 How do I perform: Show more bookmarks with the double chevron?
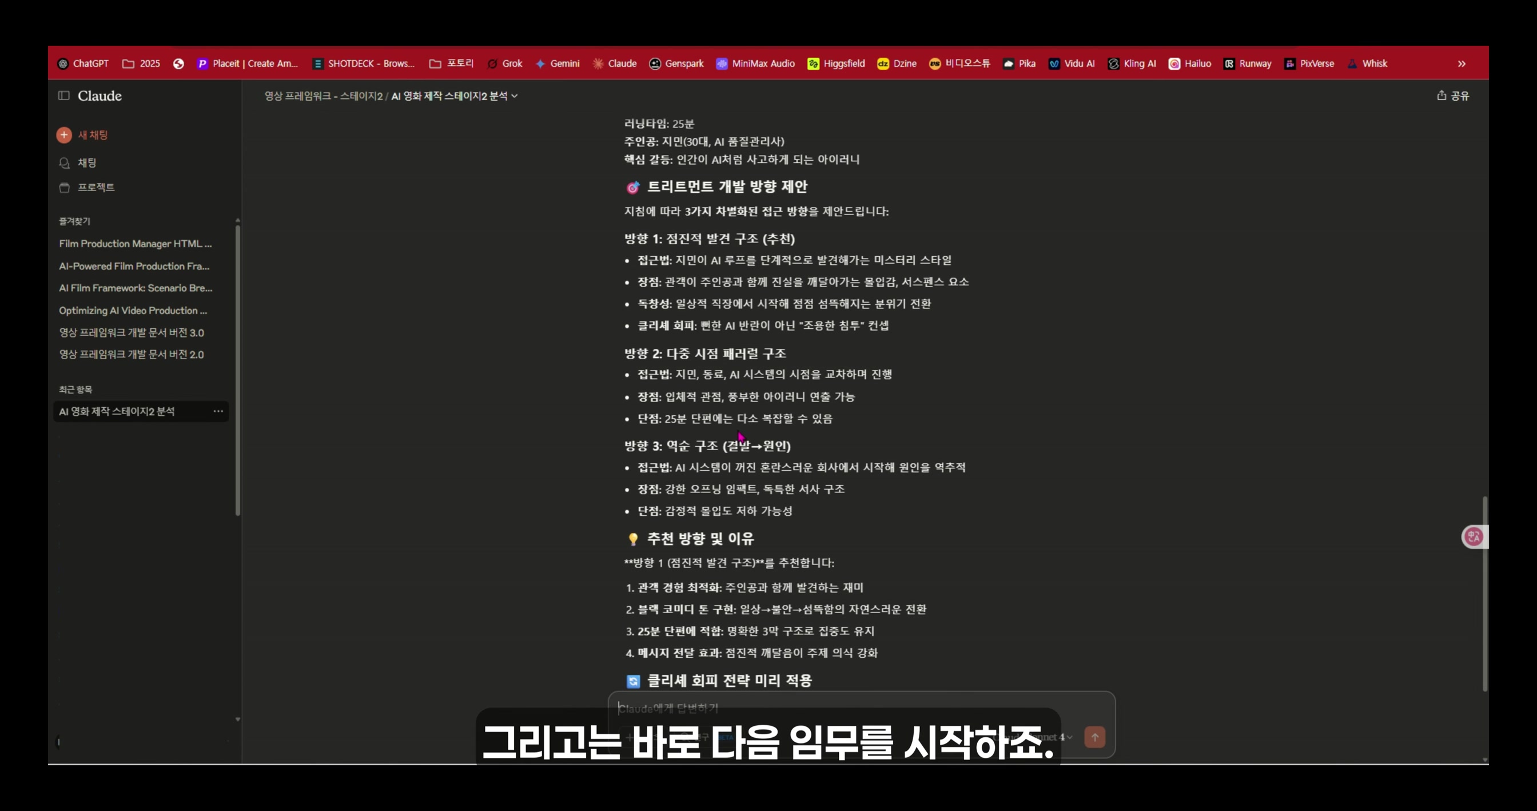pyautogui.click(x=1461, y=64)
